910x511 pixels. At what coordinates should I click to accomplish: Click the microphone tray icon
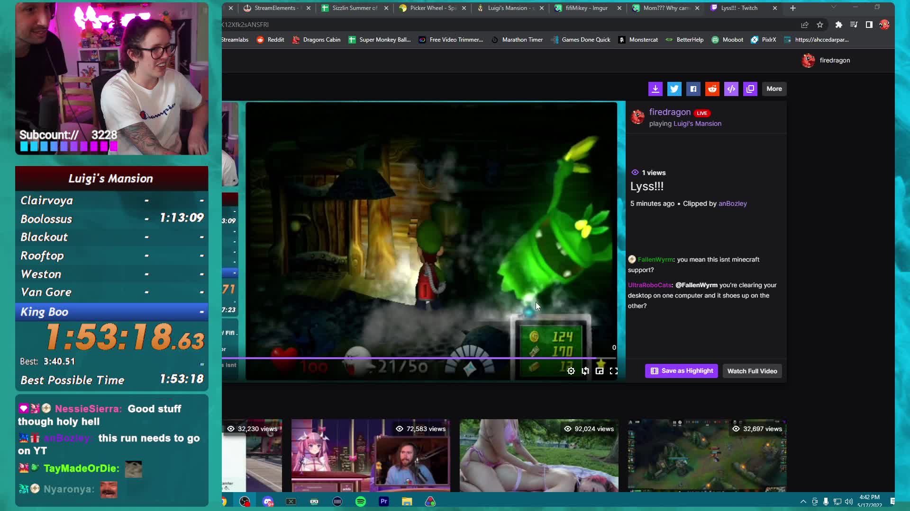(x=826, y=502)
